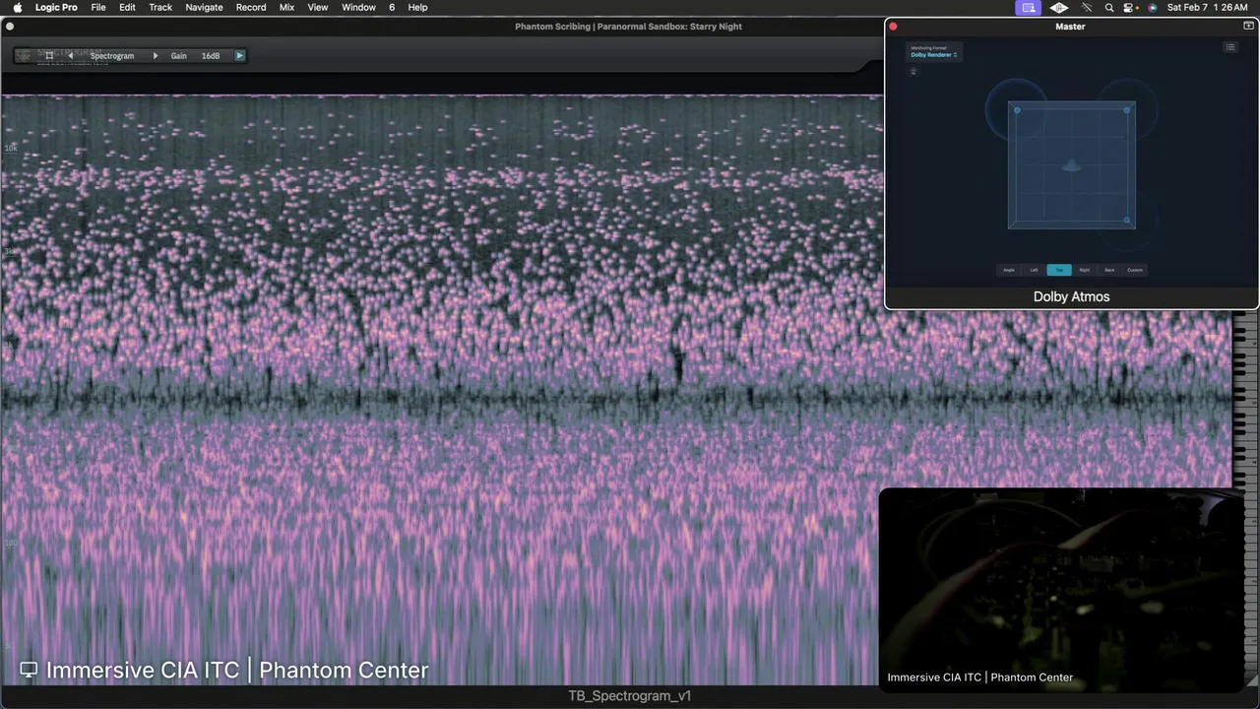Click the small headphone/personalize icon in Master
The width and height of the screenshot is (1260, 709).
[x=913, y=71]
